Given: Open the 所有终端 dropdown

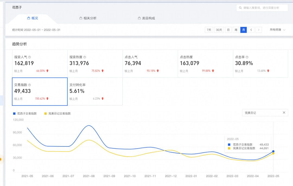Looking at the screenshot, I should pos(277,30).
